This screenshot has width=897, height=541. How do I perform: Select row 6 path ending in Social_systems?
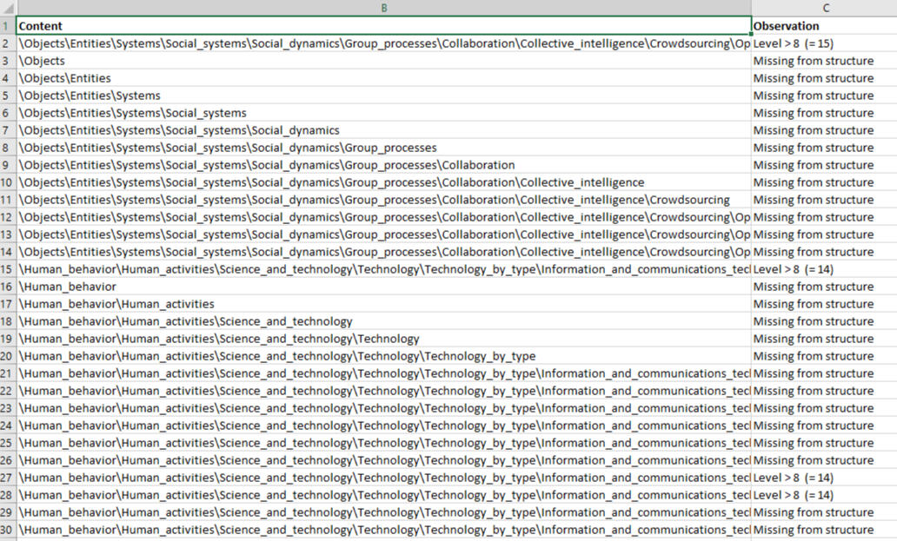[383, 113]
